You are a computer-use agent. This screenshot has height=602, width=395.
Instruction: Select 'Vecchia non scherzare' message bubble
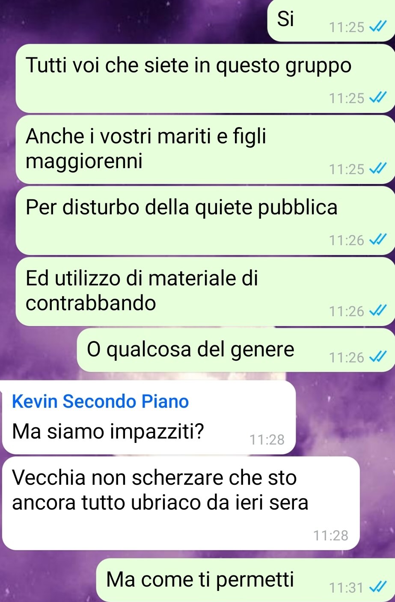click(181, 503)
